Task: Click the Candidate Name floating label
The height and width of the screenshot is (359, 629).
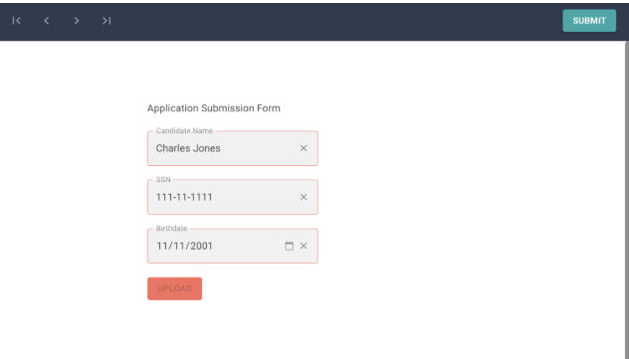Action: 184,130
